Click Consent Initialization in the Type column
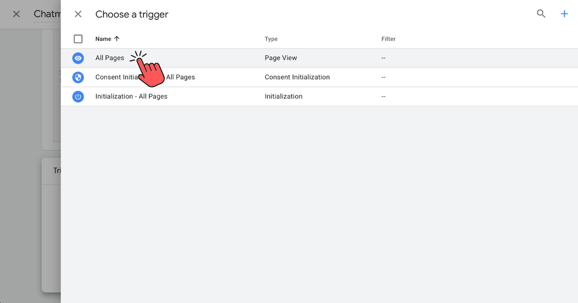 [297, 77]
